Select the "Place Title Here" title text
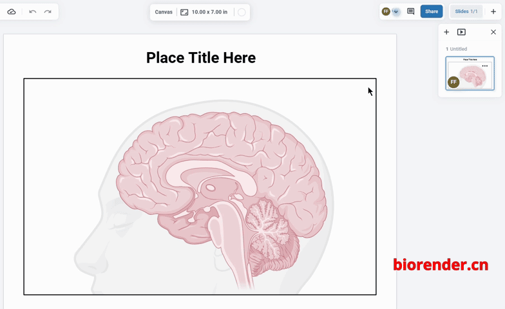Screen dimensions: 505x309 [x=200, y=58]
